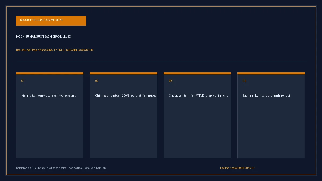Click the empty body of the first card
Screen dimensions: 322x181
(x=50, y=127)
